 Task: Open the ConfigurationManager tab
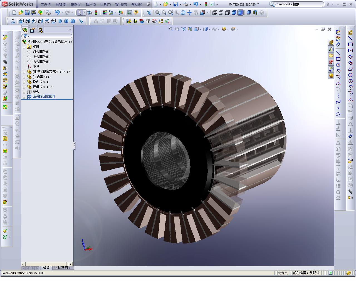tap(40, 30)
